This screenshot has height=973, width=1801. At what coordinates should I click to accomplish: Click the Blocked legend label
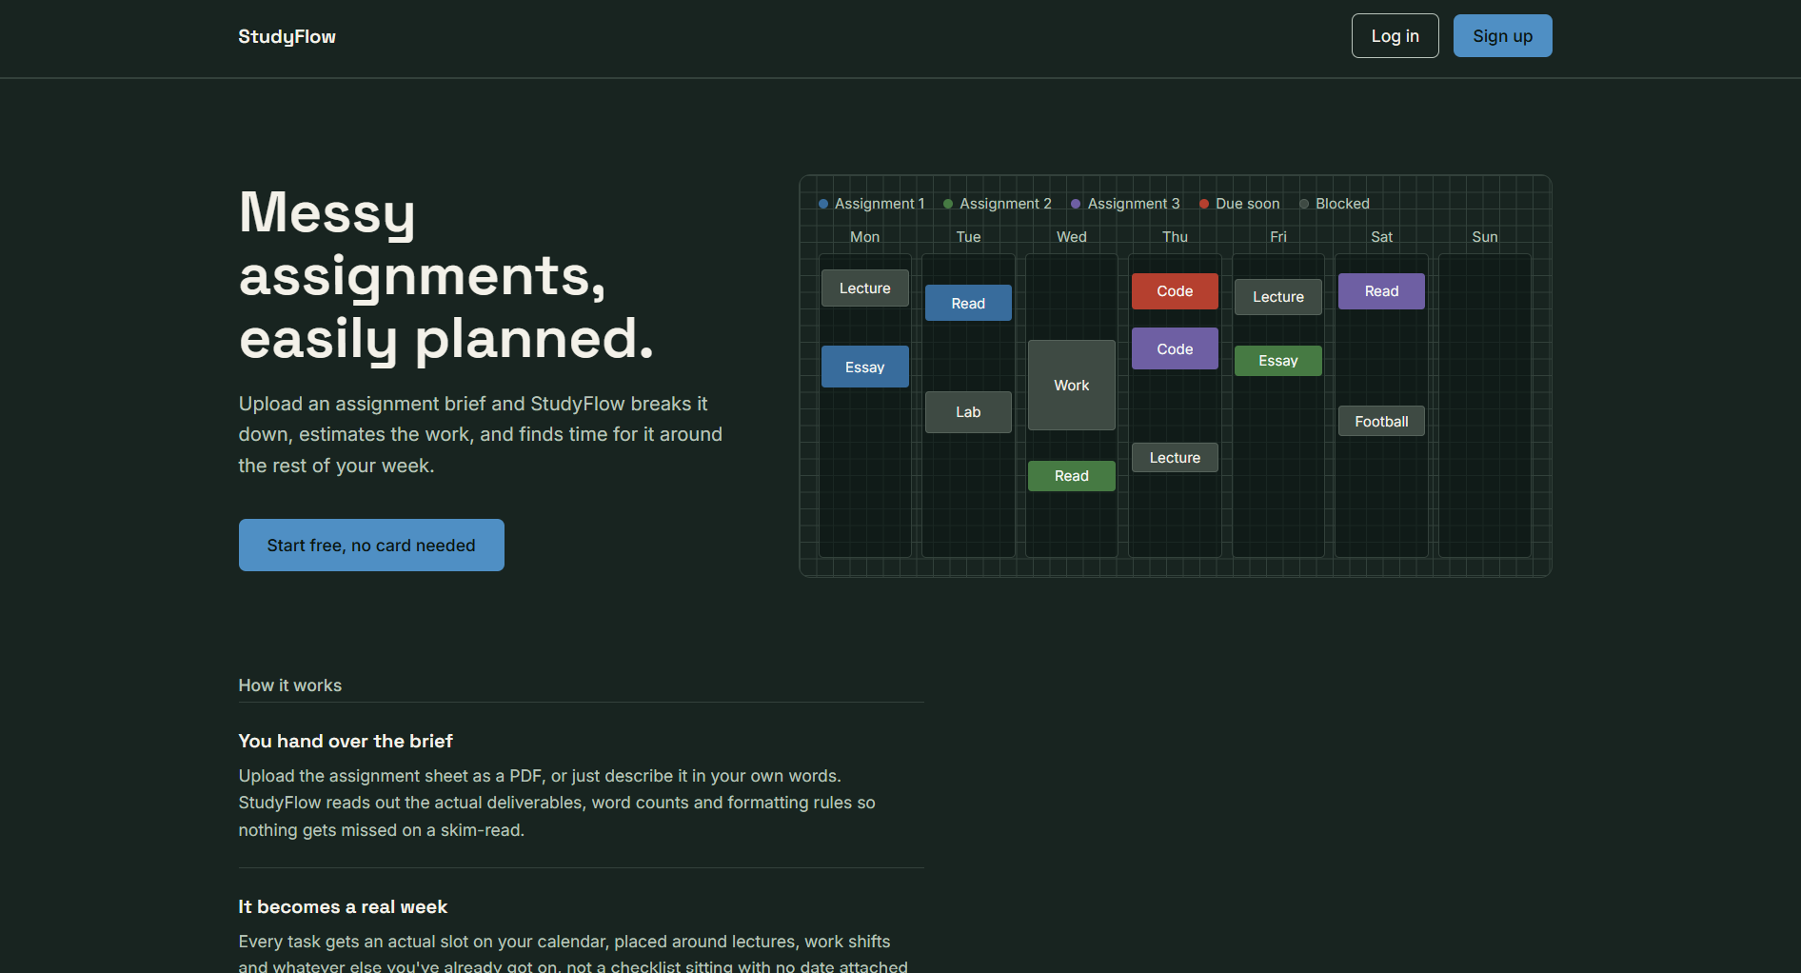pos(1342,204)
